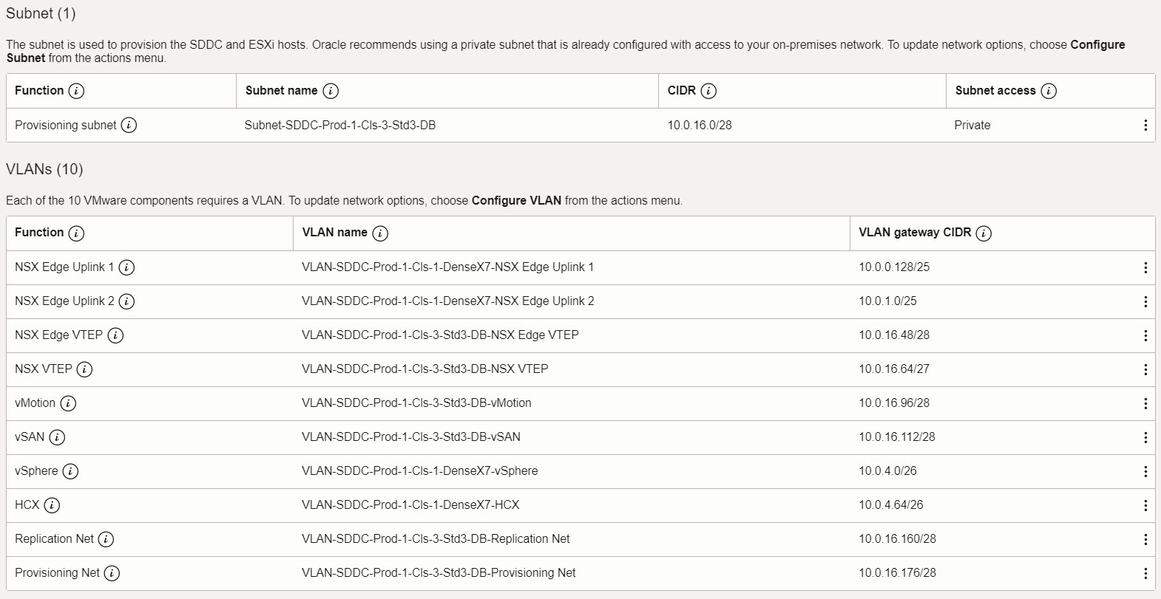Screen dimensions: 1161x599
Task: Click info icon next to NSX Edge VTEP
Action: pyautogui.click(x=115, y=335)
